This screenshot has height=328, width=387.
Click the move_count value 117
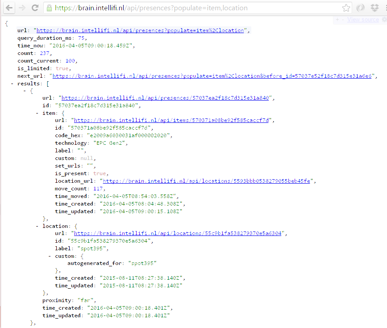pyautogui.click(x=98, y=189)
